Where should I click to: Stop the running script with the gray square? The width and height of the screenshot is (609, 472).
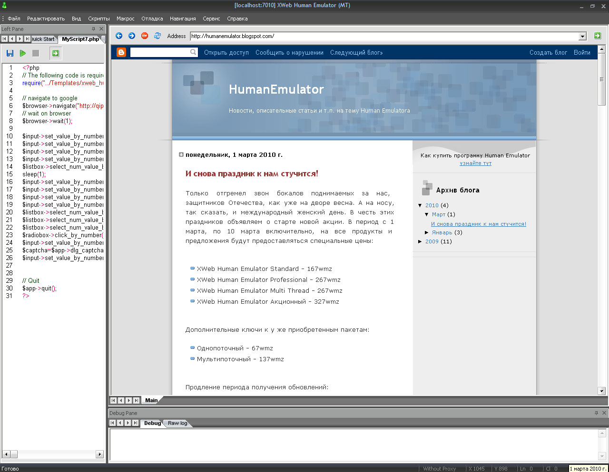pos(36,53)
